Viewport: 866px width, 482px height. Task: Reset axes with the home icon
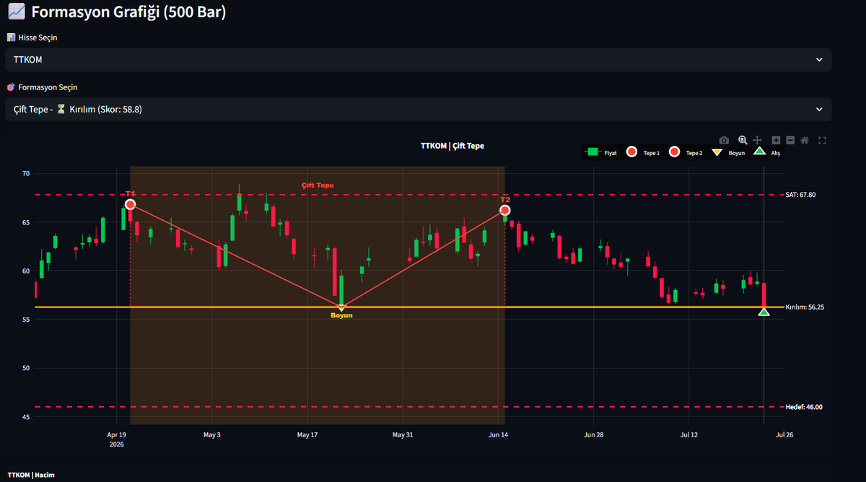pyautogui.click(x=805, y=140)
